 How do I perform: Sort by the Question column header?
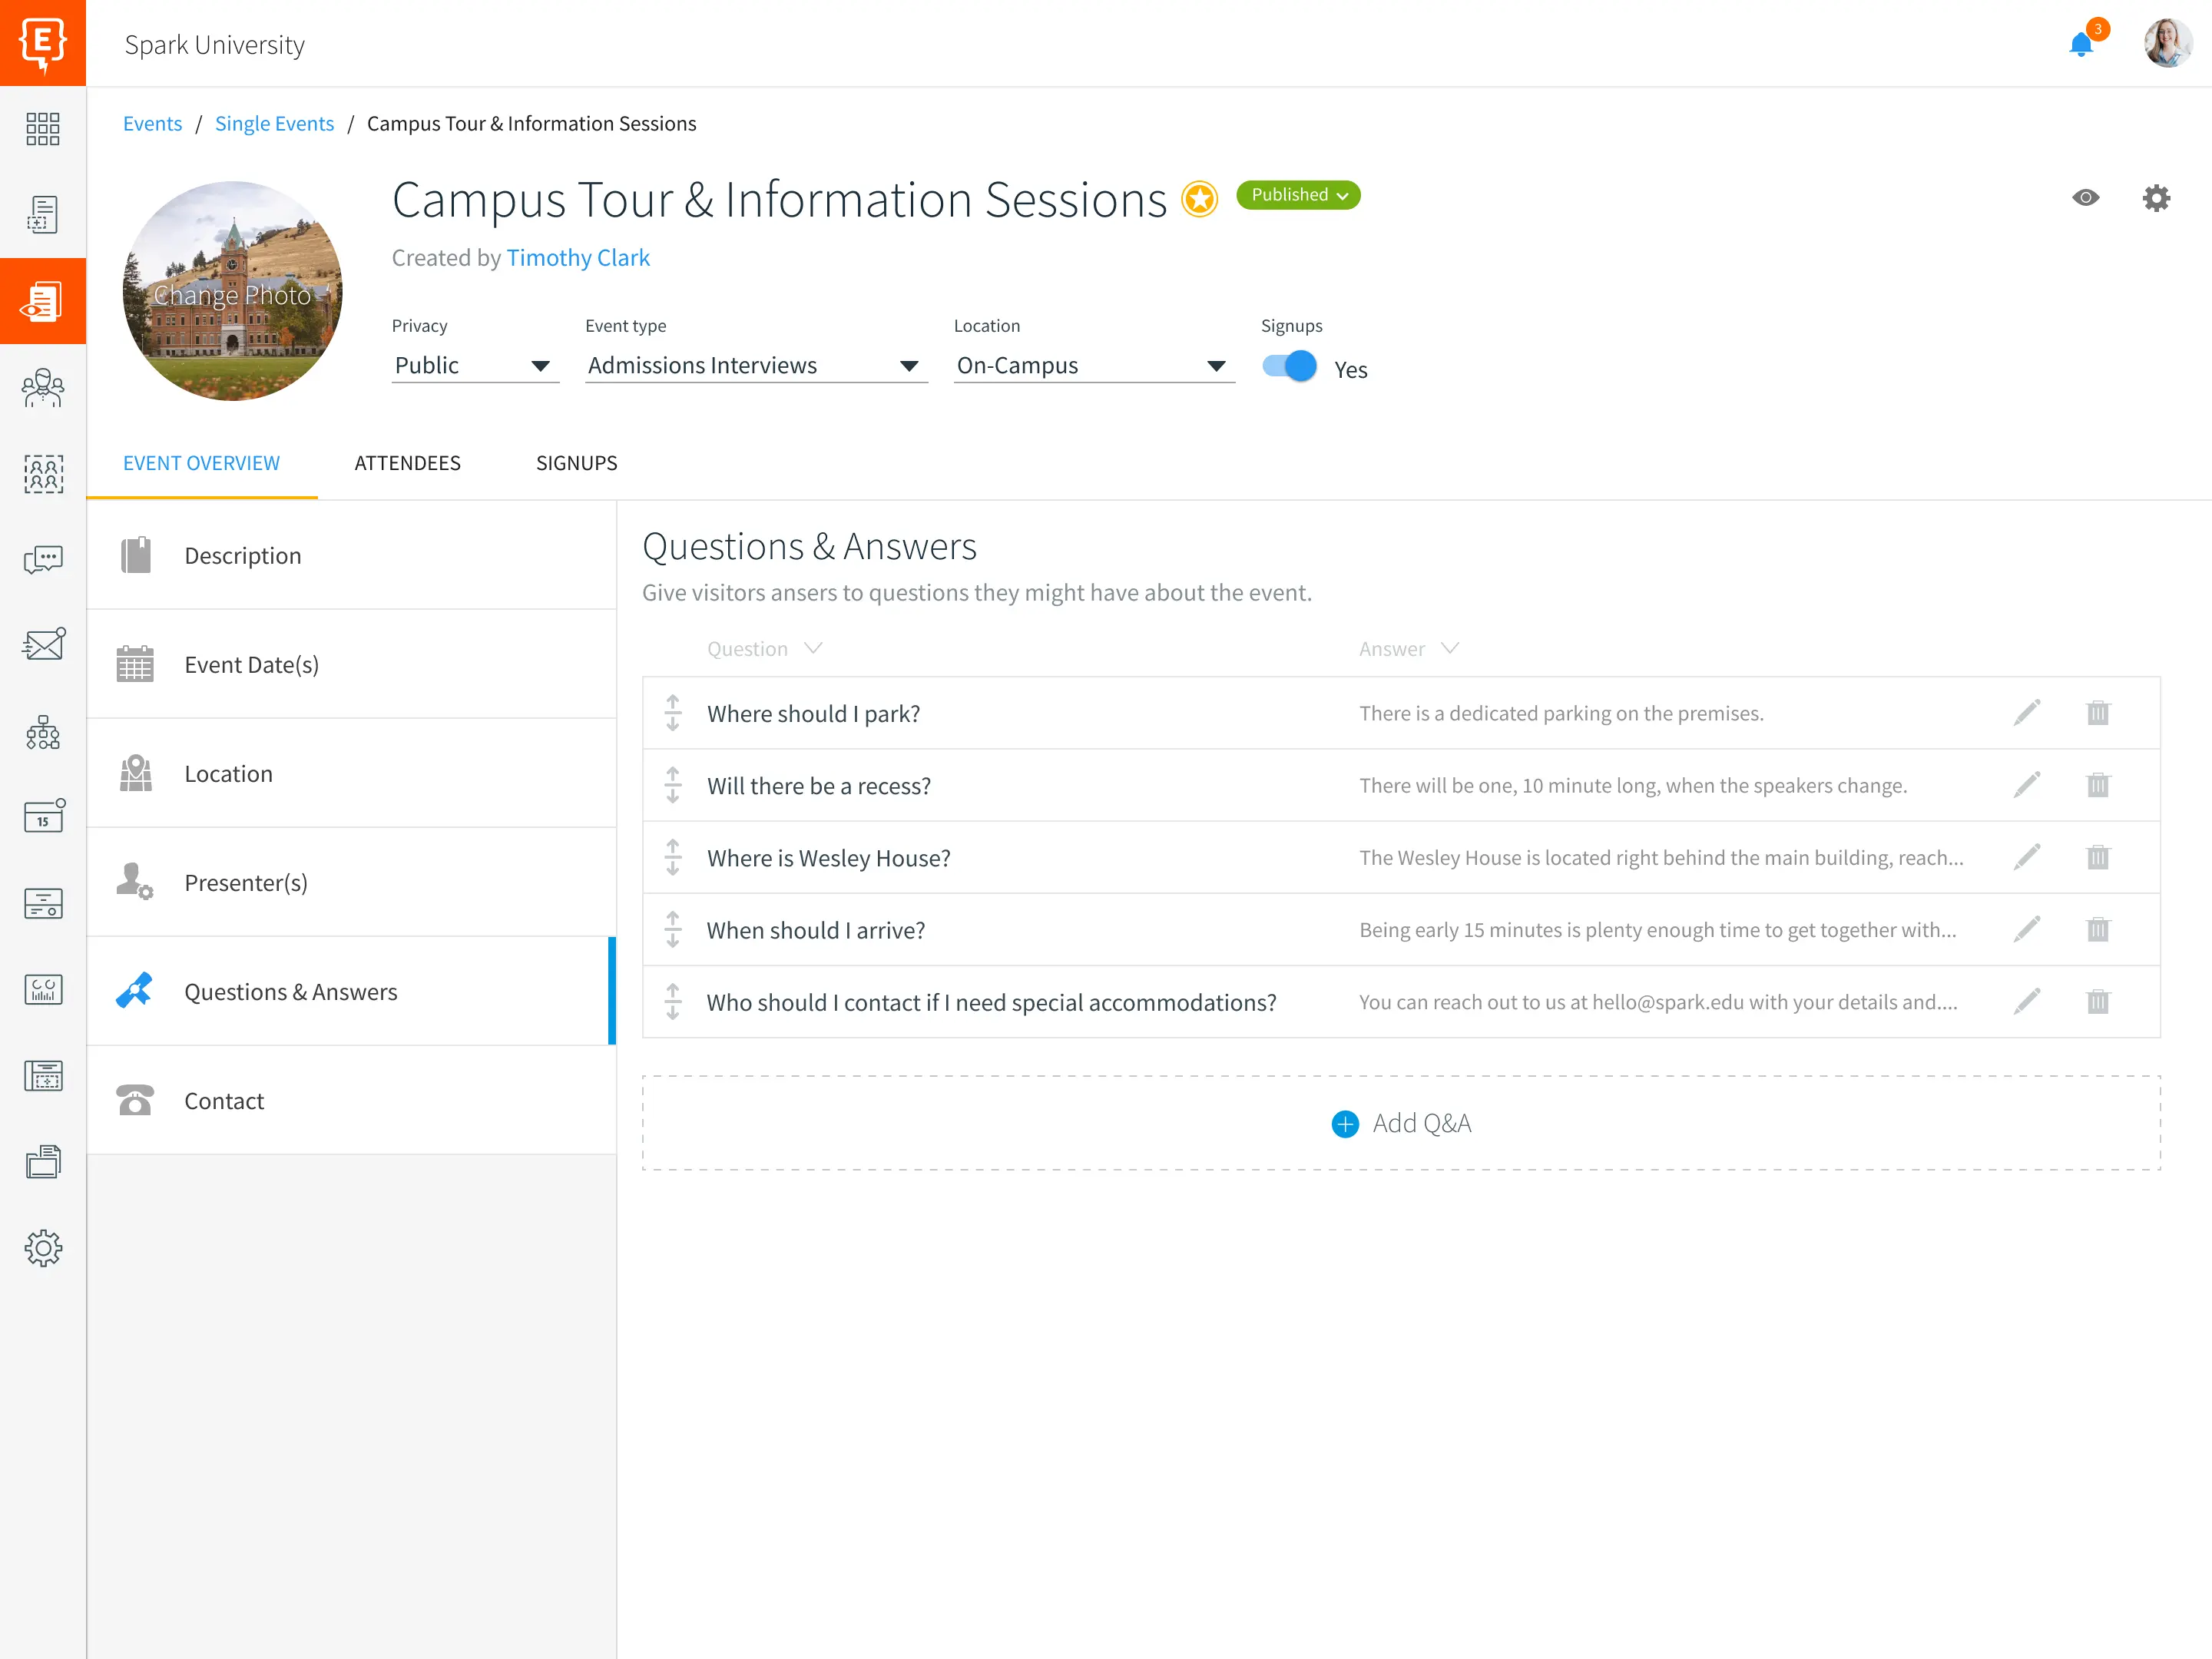(x=765, y=649)
